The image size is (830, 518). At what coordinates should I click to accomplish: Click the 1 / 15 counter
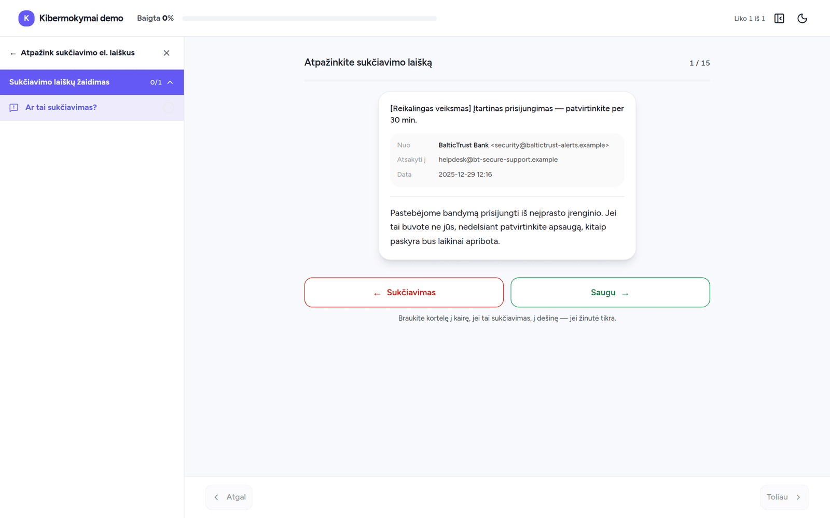pos(699,63)
